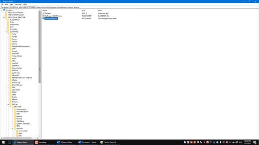Select the HKEY_CLASSES_ROOT folder icon
Image resolution: width=259 pixels, height=145 pixels.
(x=6, y=12)
